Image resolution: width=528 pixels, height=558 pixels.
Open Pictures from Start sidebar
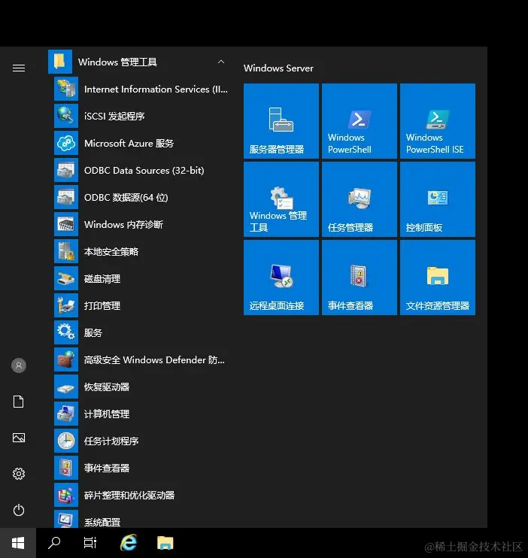19,438
